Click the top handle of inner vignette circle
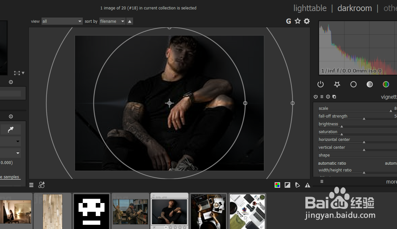The width and height of the screenshot is (397, 229). tap(169, 28)
